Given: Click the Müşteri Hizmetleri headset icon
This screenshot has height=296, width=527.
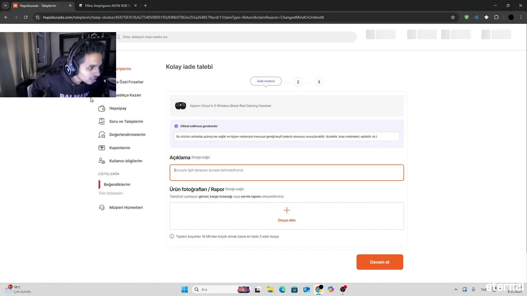Looking at the screenshot, I should coord(102,208).
